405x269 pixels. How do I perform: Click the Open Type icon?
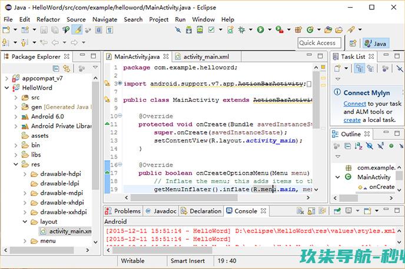328,30
